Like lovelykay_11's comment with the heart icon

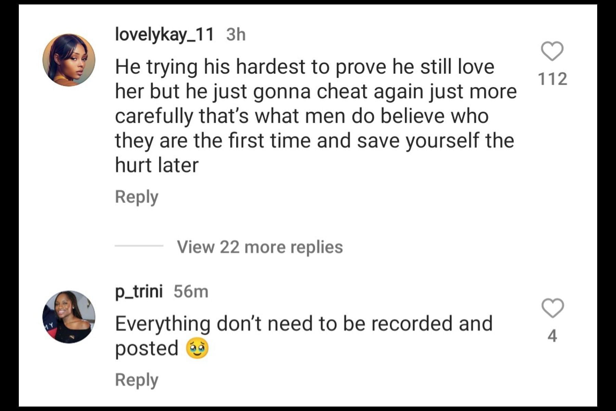click(x=552, y=51)
